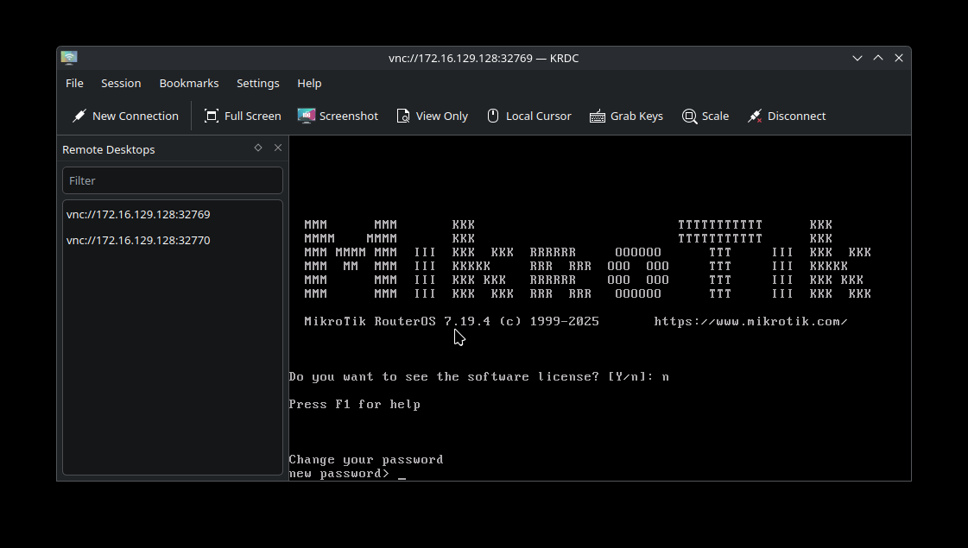Take a Screenshot of remote session

click(338, 116)
